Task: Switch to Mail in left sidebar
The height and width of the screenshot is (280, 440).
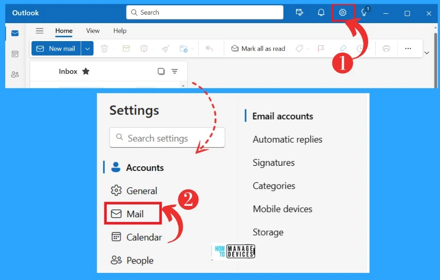Action: pyautogui.click(x=15, y=34)
